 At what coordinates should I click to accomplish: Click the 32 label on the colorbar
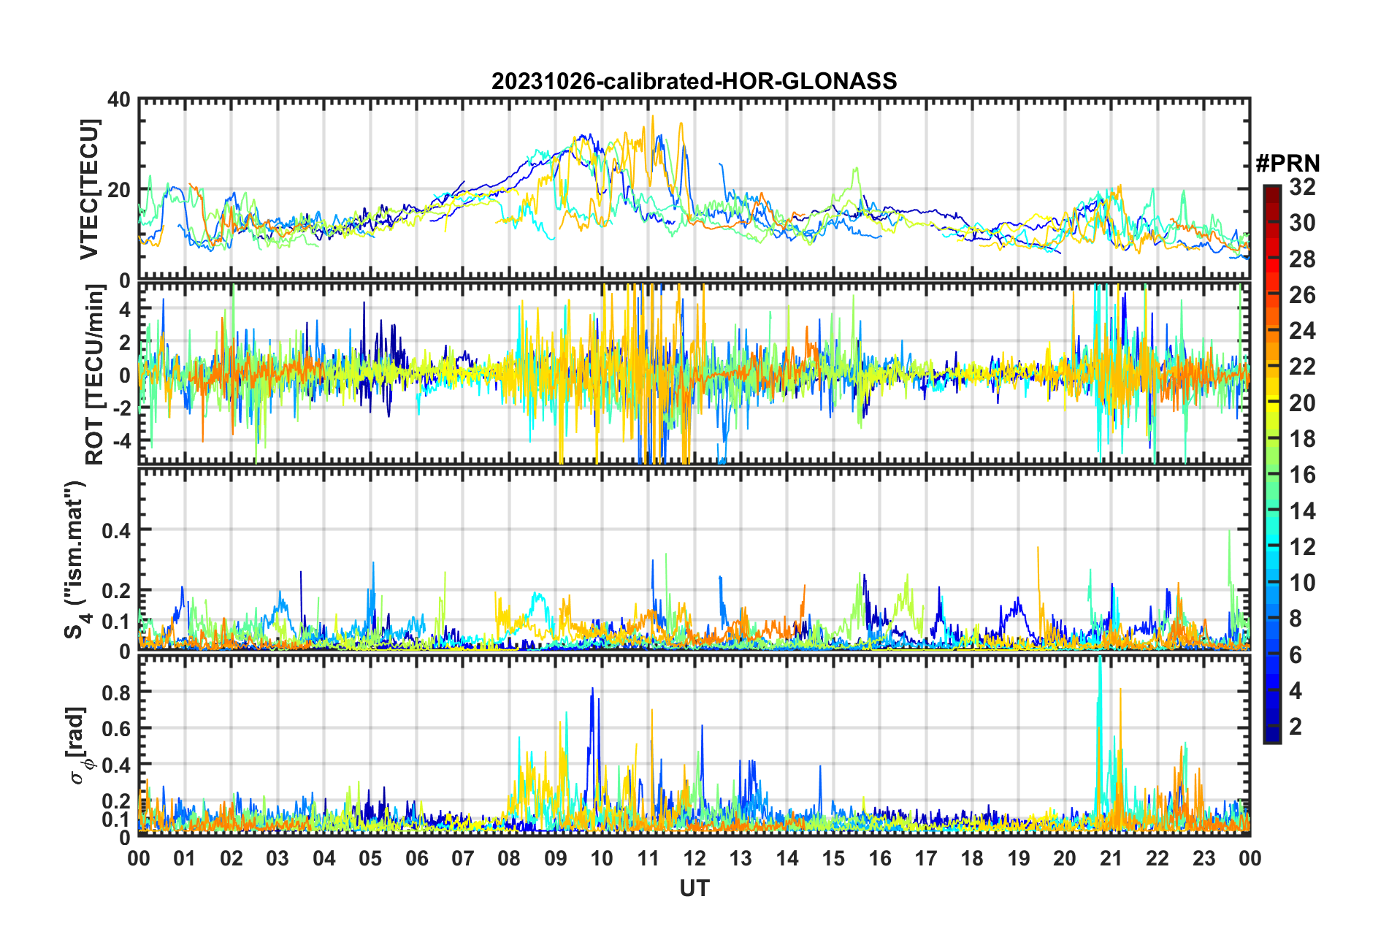pyautogui.click(x=1302, y=187)
